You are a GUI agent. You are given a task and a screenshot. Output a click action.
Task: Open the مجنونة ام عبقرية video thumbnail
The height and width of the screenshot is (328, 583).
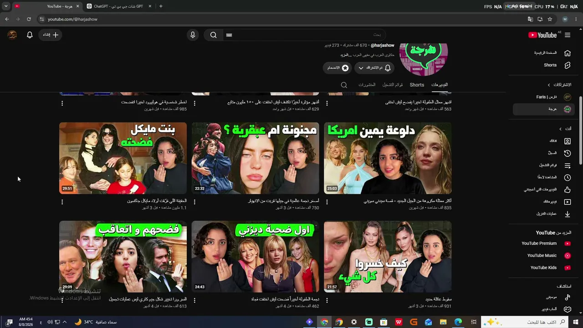click(256, 158)
